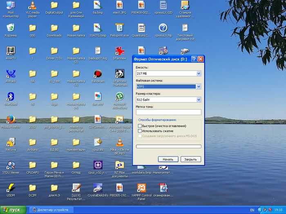Select the IrfanView desktop icon

point(119,51)
